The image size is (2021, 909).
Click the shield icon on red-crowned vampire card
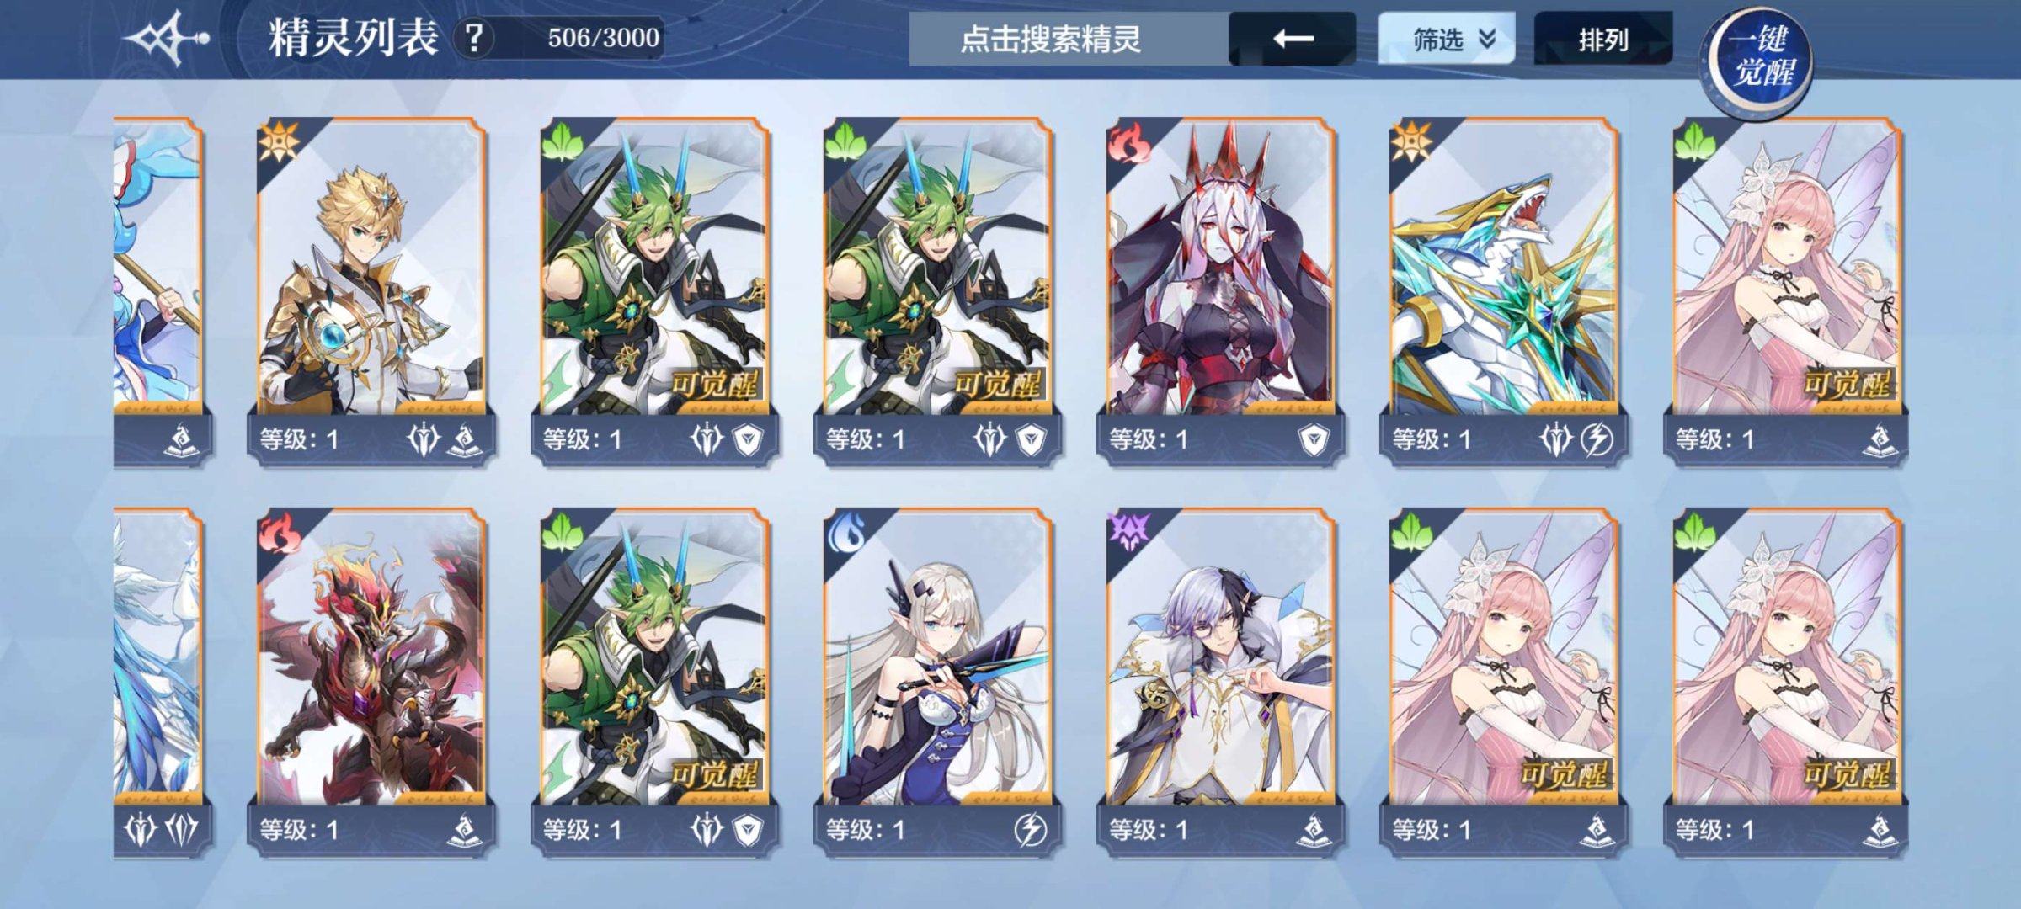pyautogui.click(x=1314, y=439)
